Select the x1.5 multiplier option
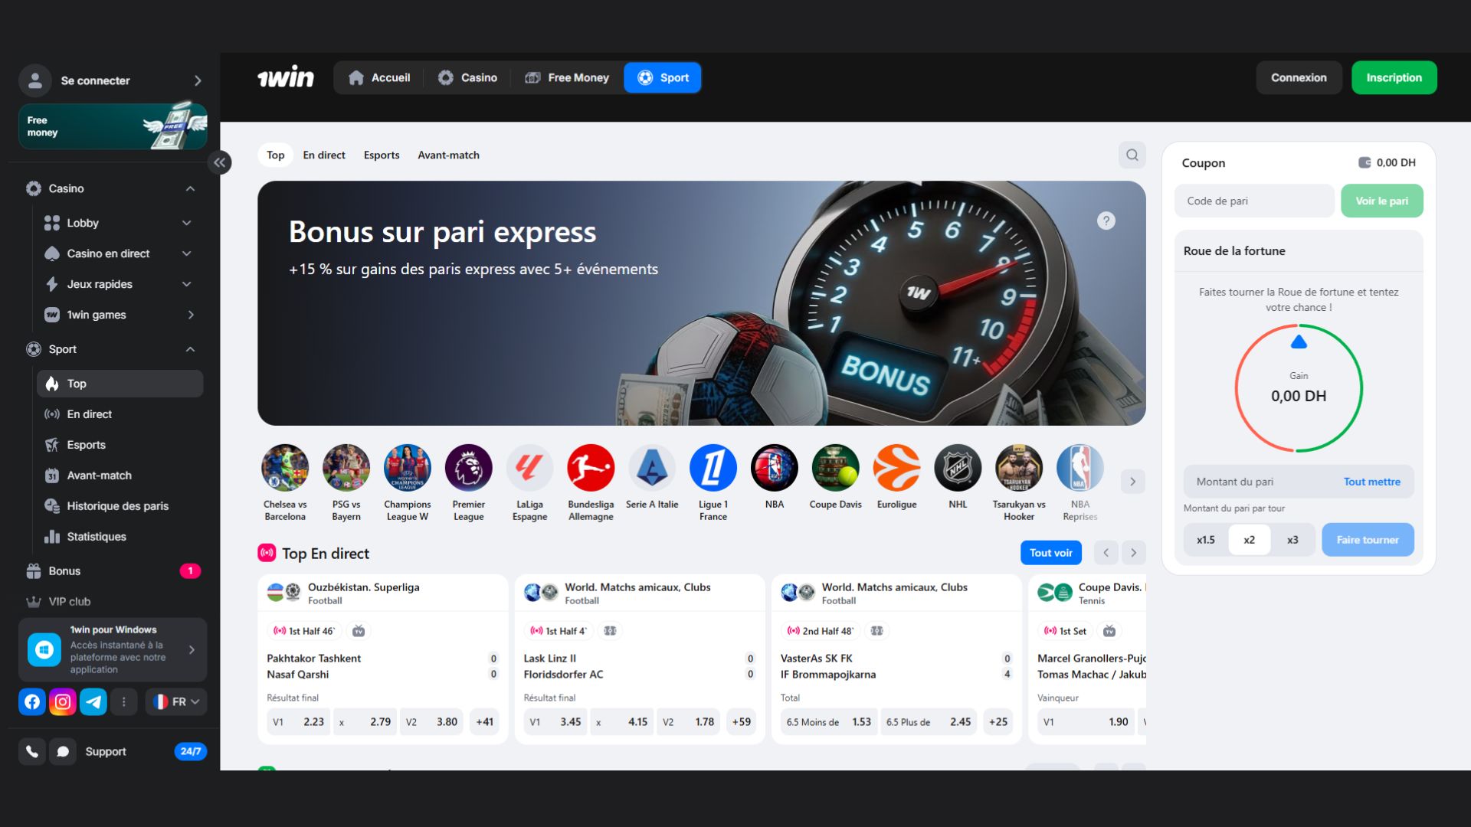 tap(1205, 540)
